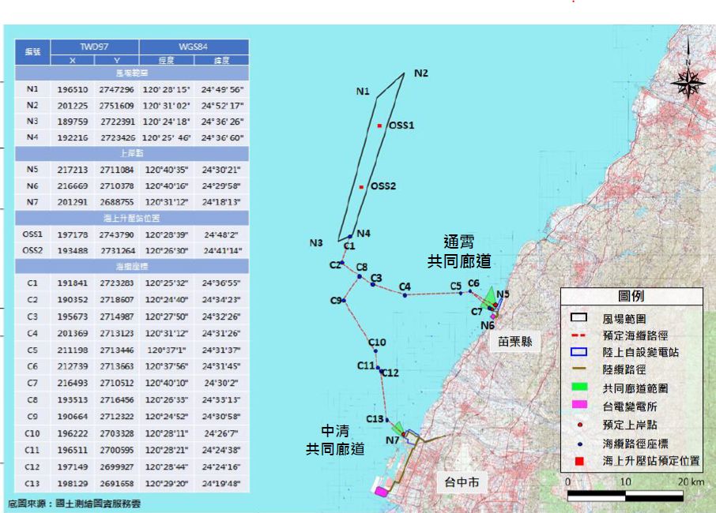The image size is (716, 513).
Task: Click the C13 row in coordinates table
Action: (132, 483)
